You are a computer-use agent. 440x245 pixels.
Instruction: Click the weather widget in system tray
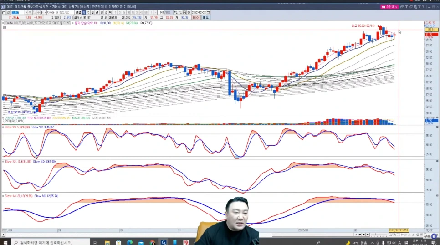(x=356, y=243)
